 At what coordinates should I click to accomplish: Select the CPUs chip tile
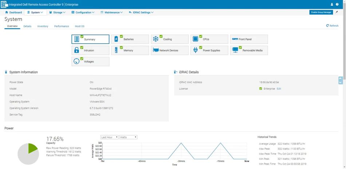pyautogui.click(x=209, y=39)
